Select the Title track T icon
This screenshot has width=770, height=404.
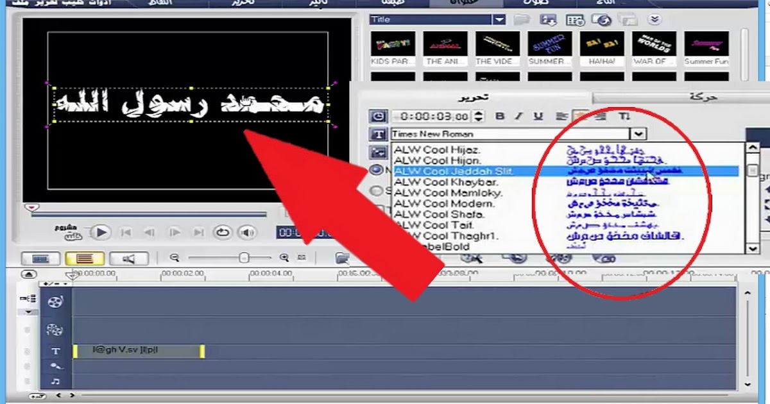(x=56, y=351)
